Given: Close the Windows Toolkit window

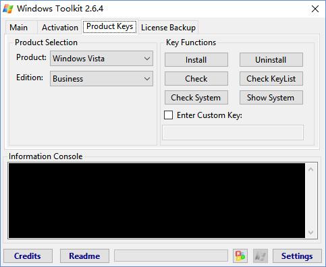Looking at the screenshot, I should (x=315, y=9).
